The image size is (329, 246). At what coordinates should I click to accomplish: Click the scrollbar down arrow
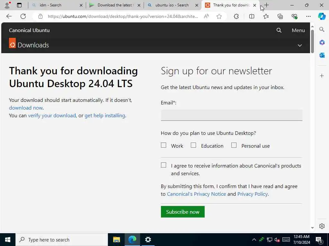click(x=312, y=228)
